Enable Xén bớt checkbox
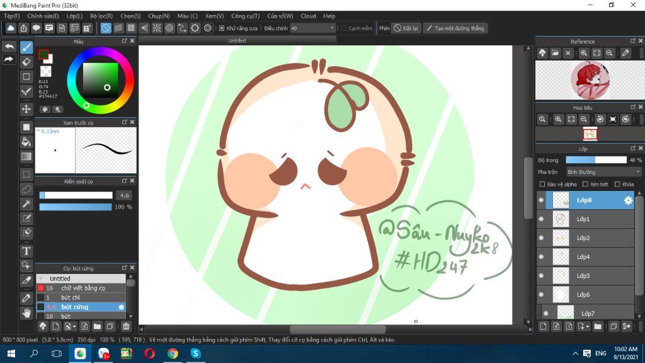The width and height of the screenshot is (645, 363). [x=585, y=184]
